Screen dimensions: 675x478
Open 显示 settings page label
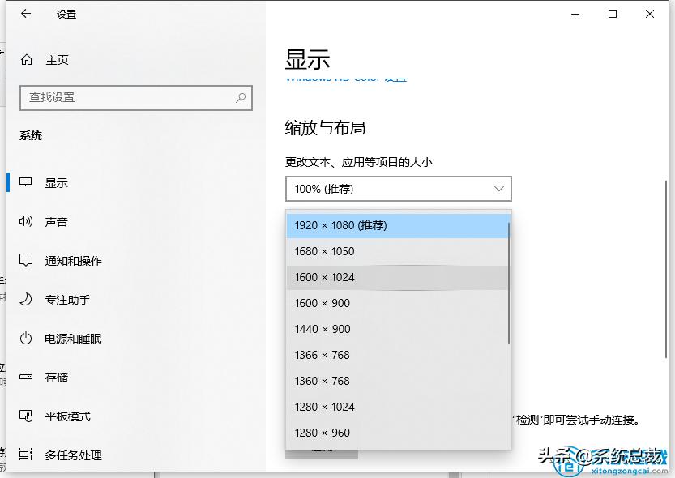57,183
